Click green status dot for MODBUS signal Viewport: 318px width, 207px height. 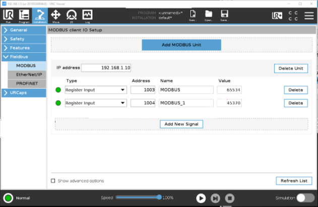tap(58, 90)
